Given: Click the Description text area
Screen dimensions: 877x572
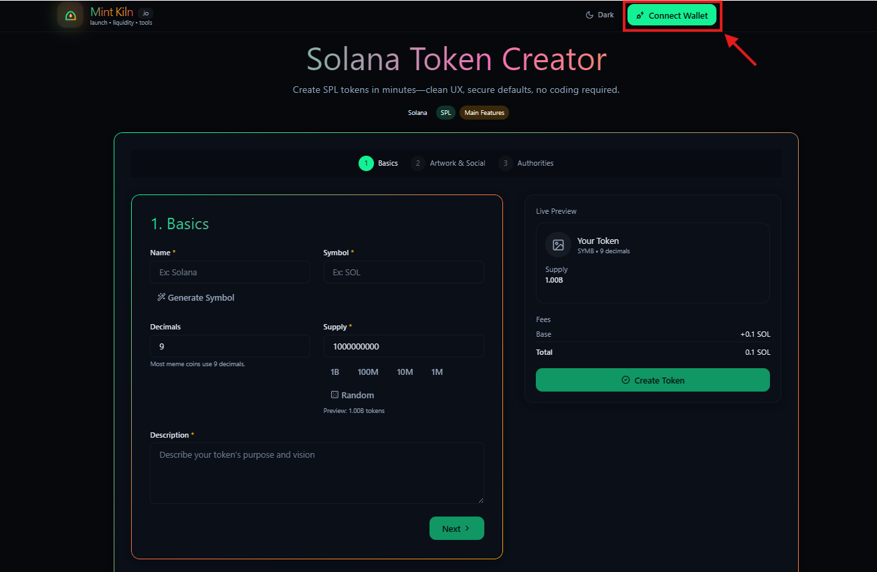Looking at the screenshot, I should [x=317, y=472].
